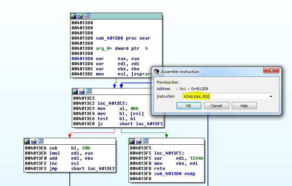The width and height of the screenshot is (292, 186).
Task: Click group nodes icon on 004013EA block
Action: tap(41, 141)
